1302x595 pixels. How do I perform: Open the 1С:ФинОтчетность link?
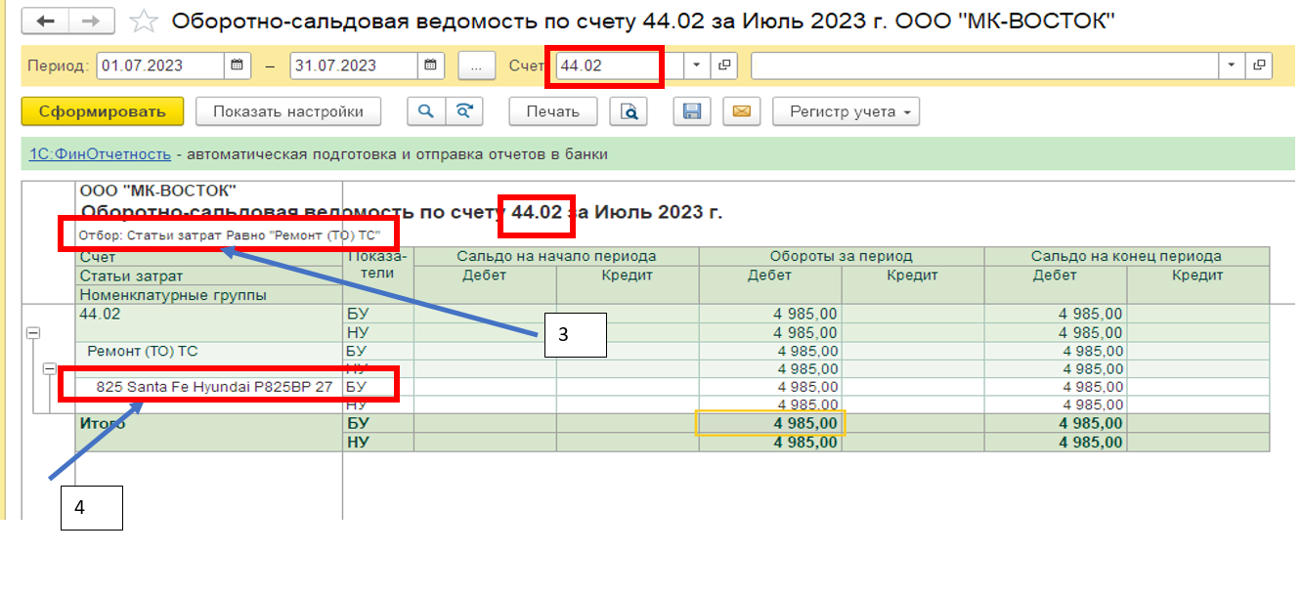coord(100,153)
